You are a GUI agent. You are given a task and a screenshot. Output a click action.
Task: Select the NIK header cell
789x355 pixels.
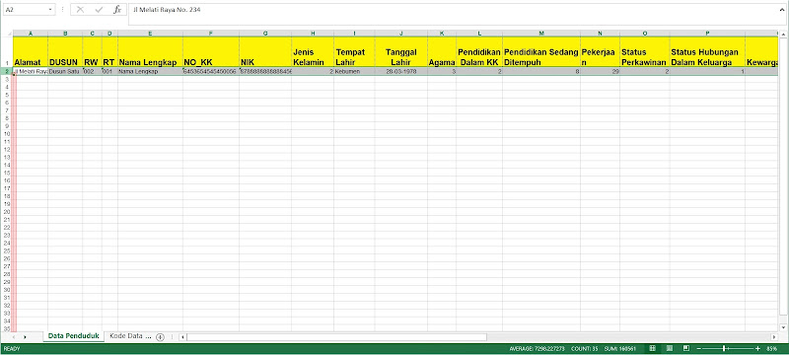(265, 52)
